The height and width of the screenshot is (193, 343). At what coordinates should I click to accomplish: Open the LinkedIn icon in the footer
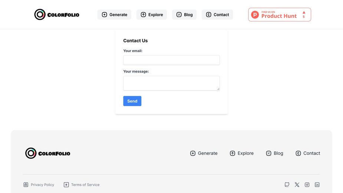[317, 185]
